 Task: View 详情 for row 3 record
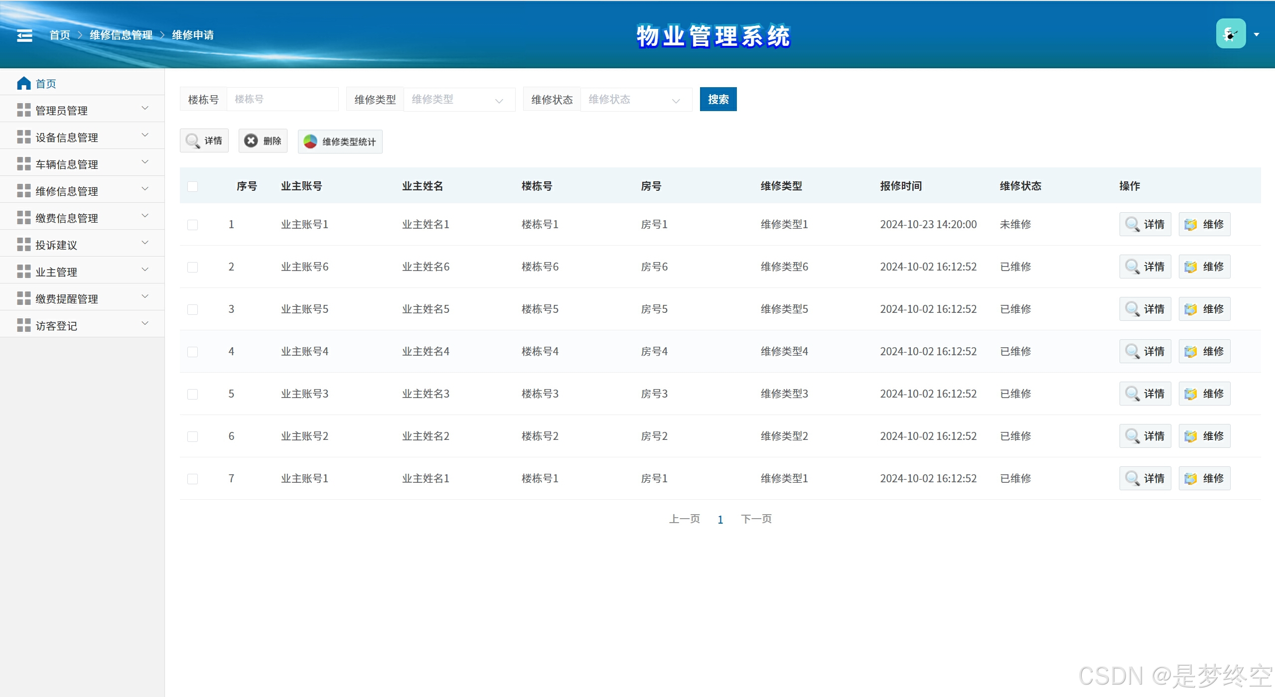1144,309
